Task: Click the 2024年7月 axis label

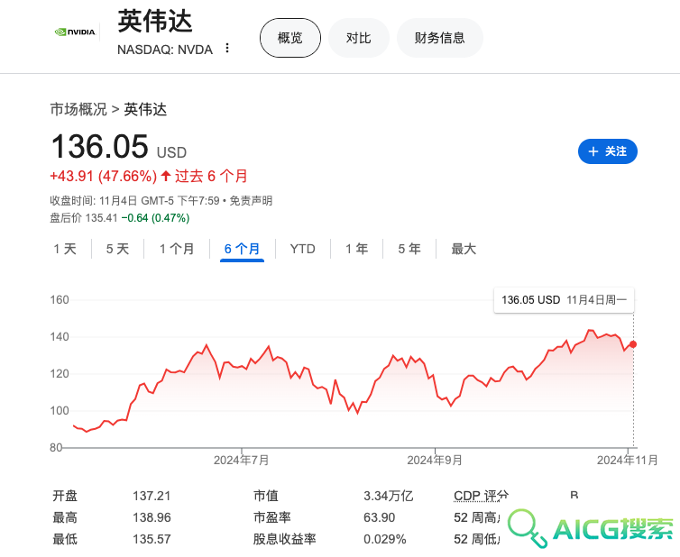Action: [241, 460]
